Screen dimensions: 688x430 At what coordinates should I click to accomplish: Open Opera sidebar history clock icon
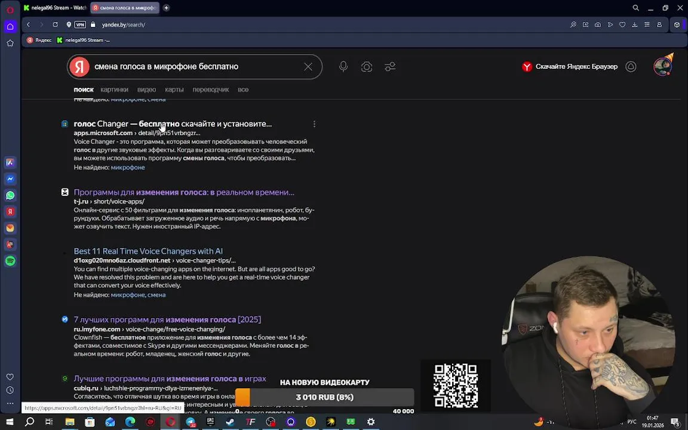coord(10,390)
